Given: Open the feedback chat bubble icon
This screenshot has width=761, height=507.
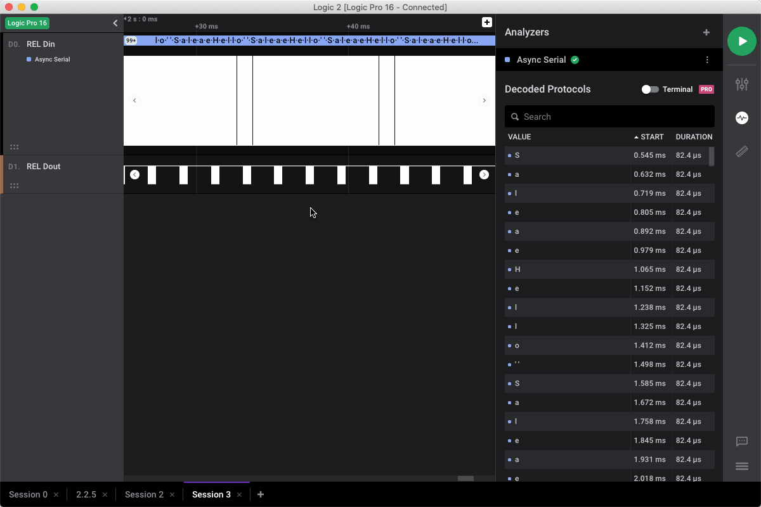Looking at the screenshot, I should click(741, 442).
